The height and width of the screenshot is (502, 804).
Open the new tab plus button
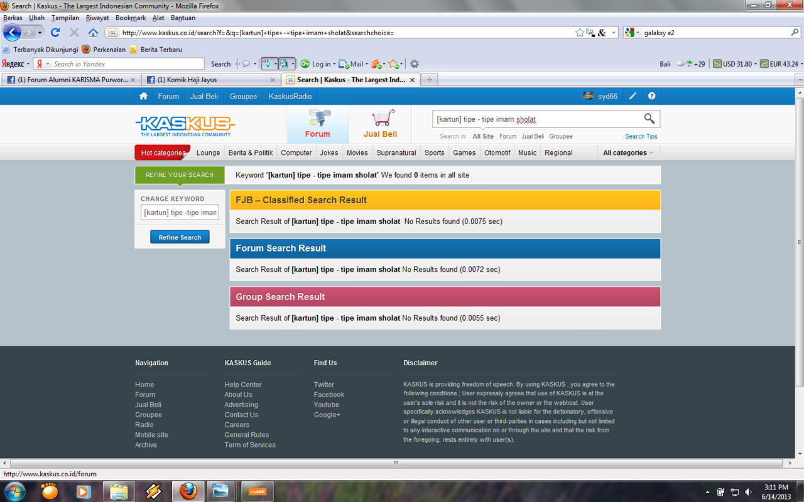tap(430, 80)
